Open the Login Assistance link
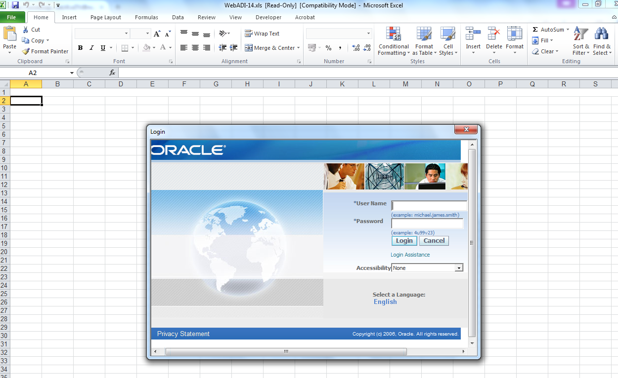The height and width of the screenshot is (378, 618). 410,255
